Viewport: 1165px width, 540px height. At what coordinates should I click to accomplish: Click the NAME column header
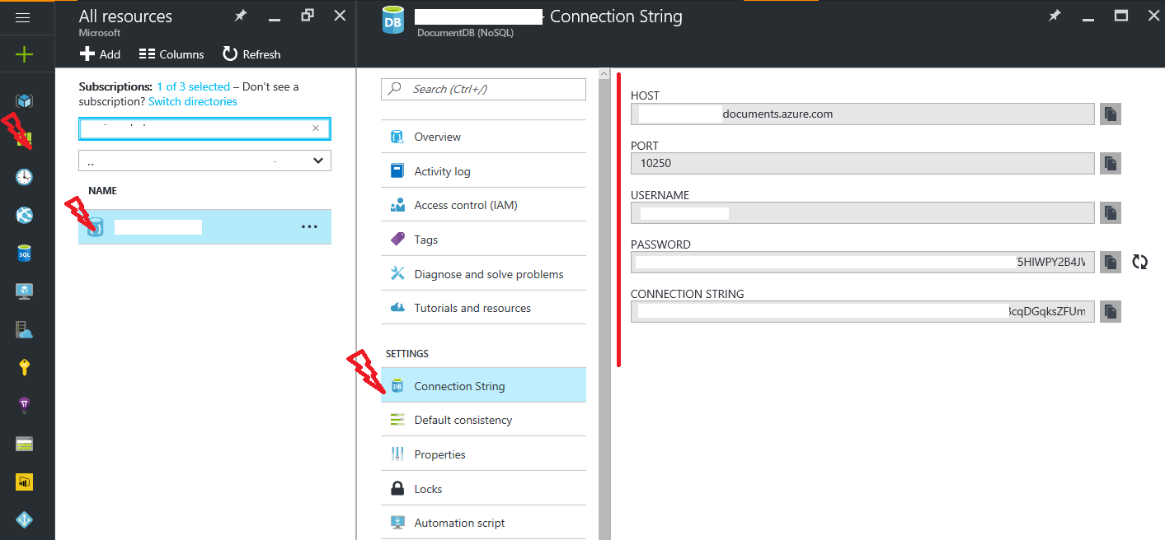tap(103, 190)
